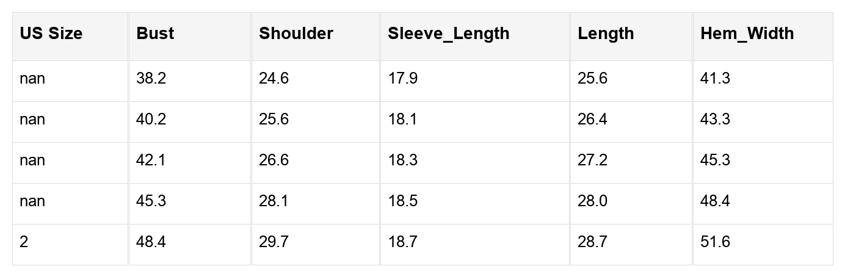The image size is (845, 277).
Task: Click the US Size column header
Action: pos(51,34)
